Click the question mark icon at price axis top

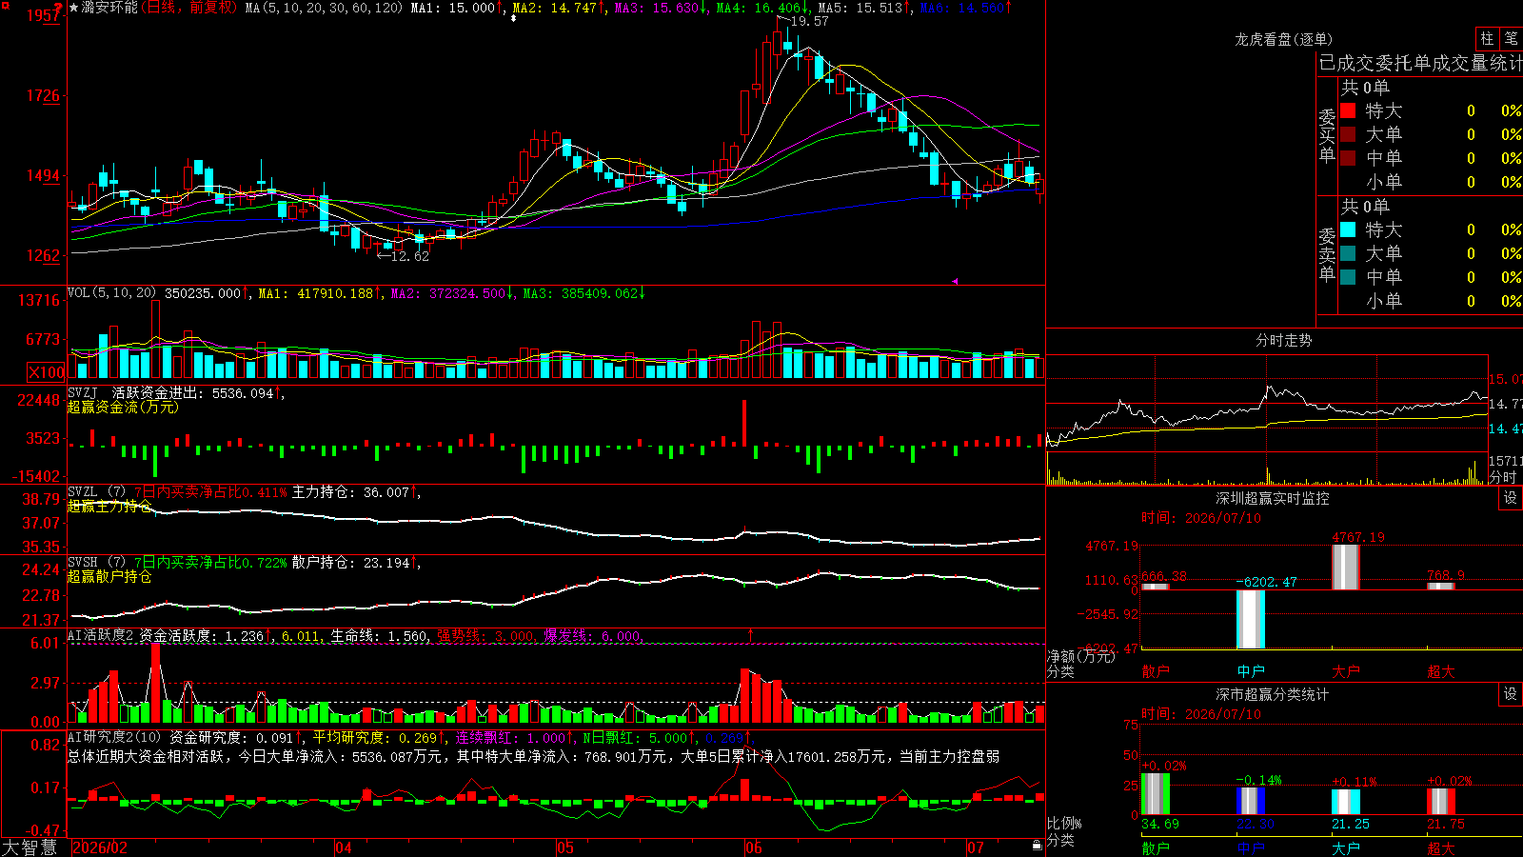click(x=59, y=9)
